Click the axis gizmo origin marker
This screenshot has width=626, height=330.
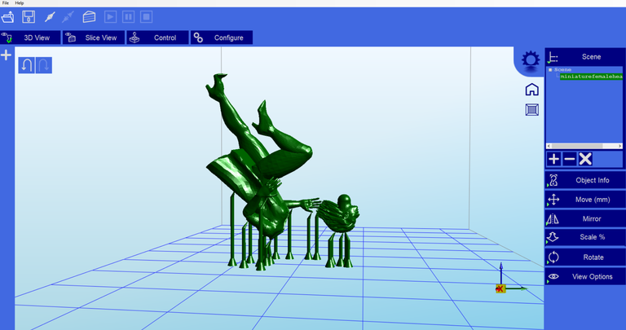click(x=500, y=288)
